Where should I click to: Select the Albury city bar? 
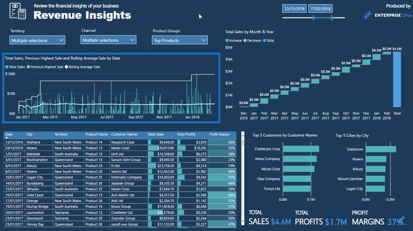point(375,169)
